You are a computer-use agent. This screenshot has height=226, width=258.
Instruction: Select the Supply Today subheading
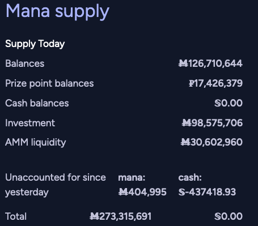click(35, 44)
